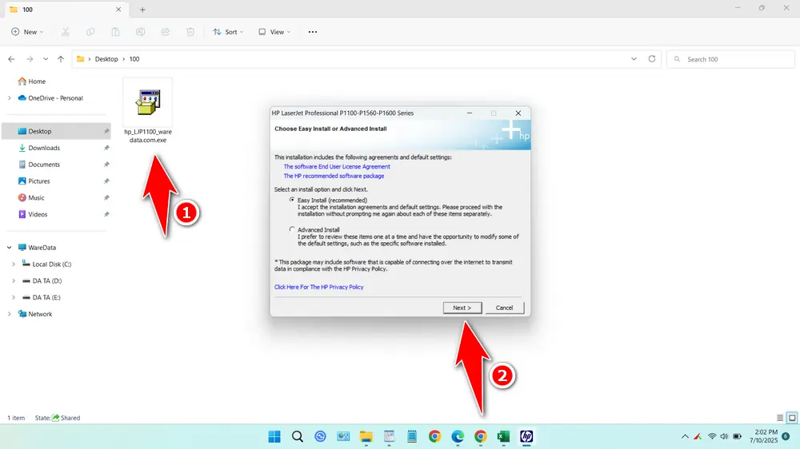Screen dimensions: 800x449
Task: Collapse the WareData tree node
Action: click(x=9, y=248)
